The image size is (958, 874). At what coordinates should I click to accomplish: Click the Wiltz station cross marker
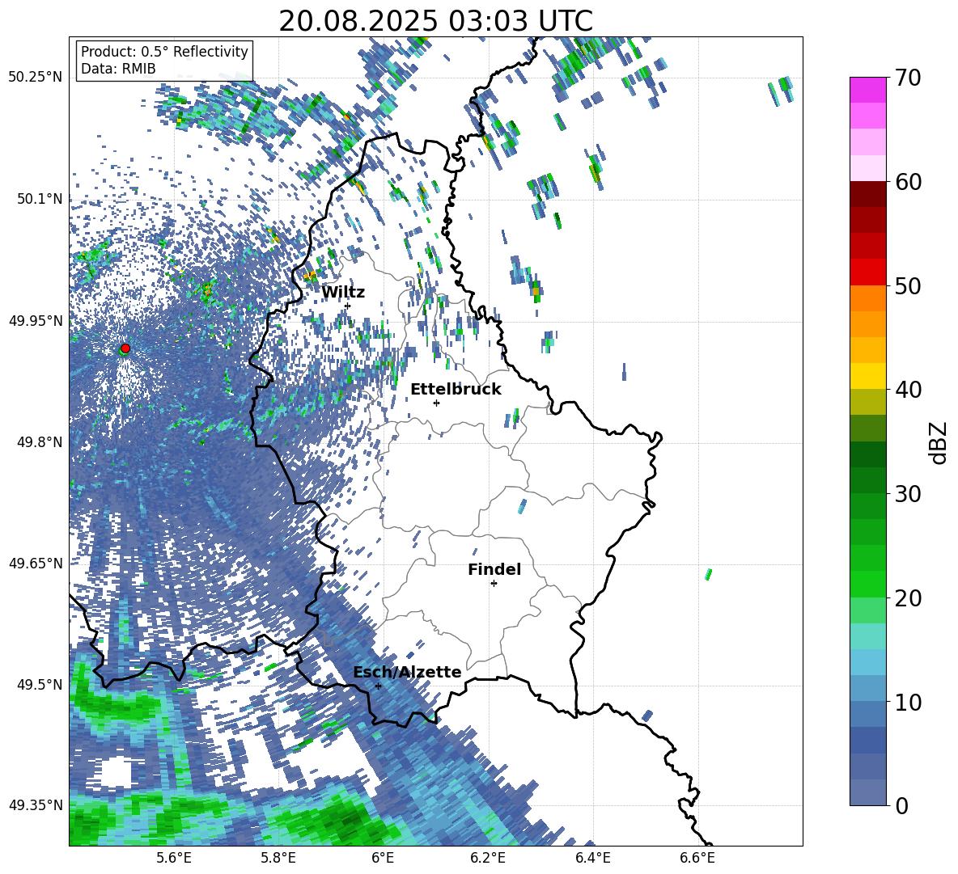pos(348,306)
